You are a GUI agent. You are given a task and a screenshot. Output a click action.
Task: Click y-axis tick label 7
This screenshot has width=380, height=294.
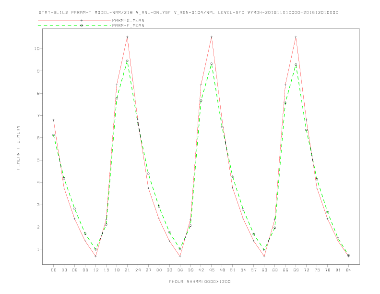pos(38,115)
